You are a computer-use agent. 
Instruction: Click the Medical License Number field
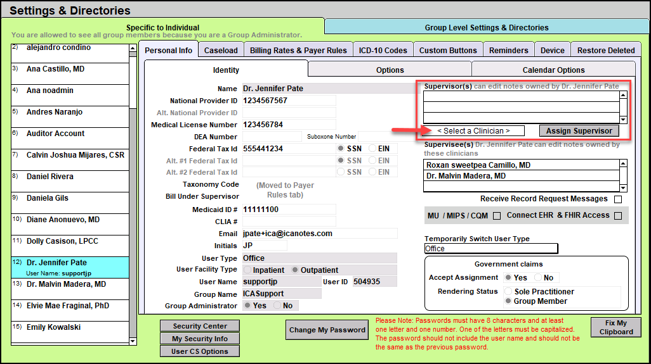tap(289, 125)
